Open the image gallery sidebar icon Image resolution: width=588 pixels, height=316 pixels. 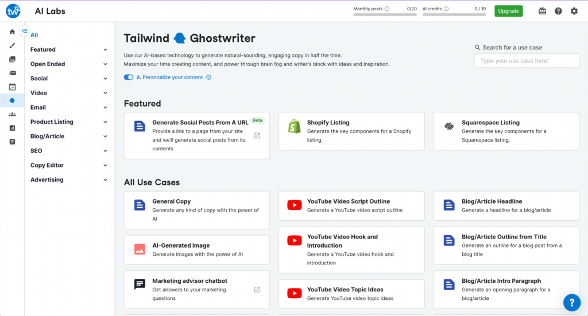(13, 59)
